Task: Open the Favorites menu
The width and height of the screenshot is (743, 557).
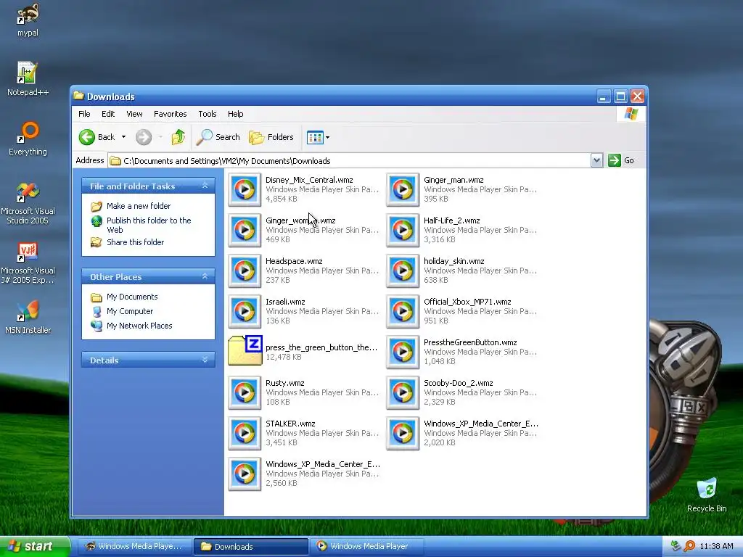Action: coord(170,114)
